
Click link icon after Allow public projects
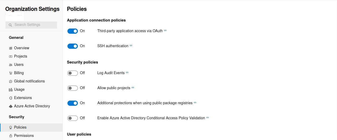coord(133,88)
